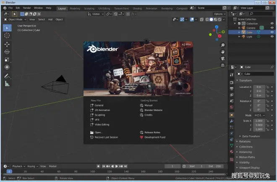Open the viewport Add menu
Image resolution: width=277 pixels, height=182 pixels.
(x=50, y=19)
